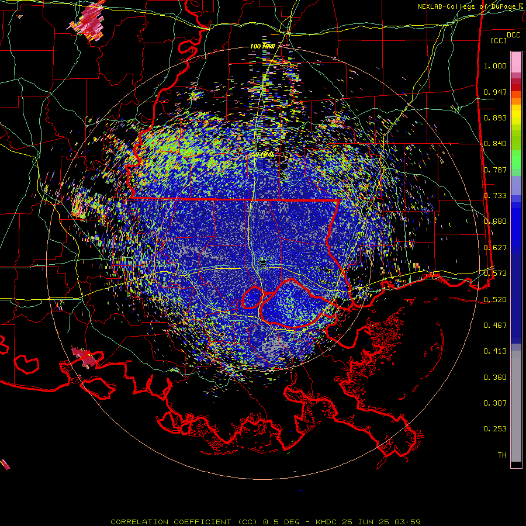Click the 0.307 color scale label
526x526 pixels.
[x=495, y=403]
